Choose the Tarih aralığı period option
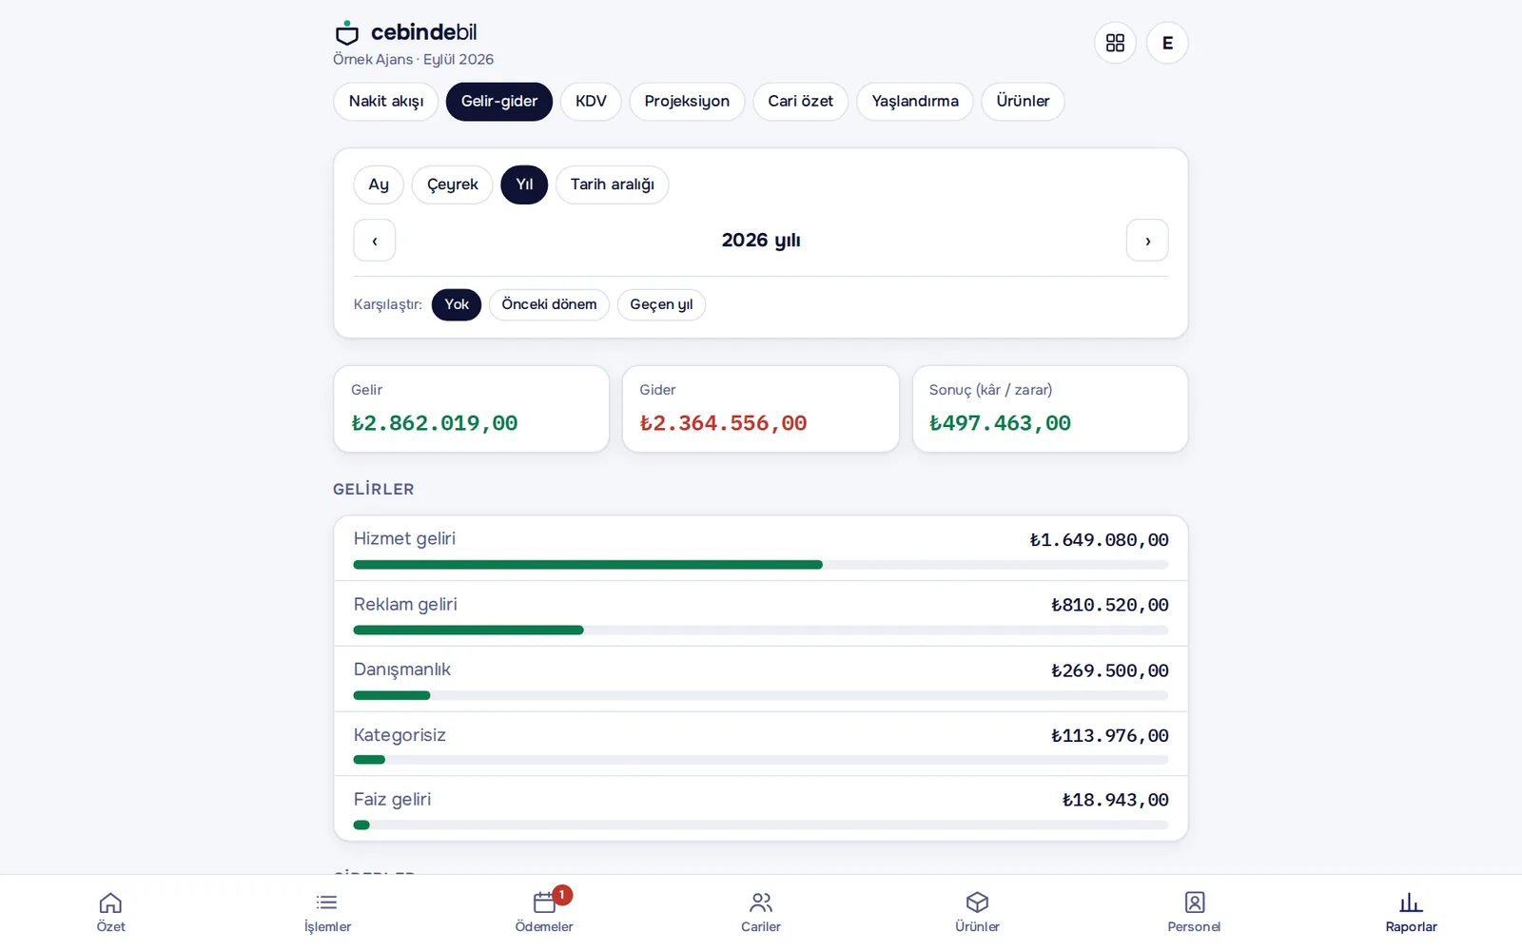Screen dimensions: 1522x951 coord(612,184)
